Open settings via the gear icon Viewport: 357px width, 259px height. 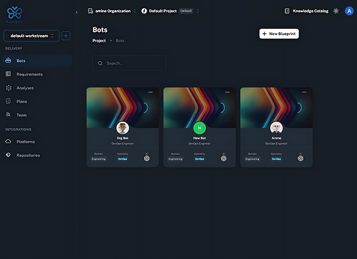tap(336, 11)
